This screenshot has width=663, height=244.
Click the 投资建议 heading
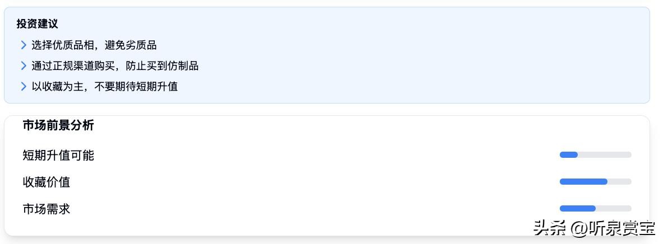click(37, 24)
